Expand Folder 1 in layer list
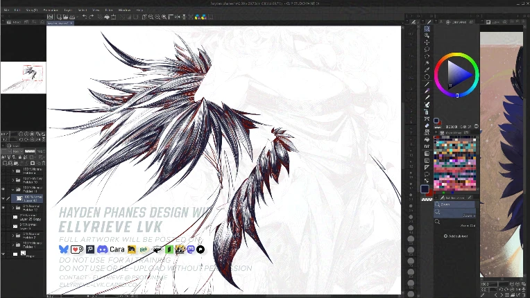The height and width of the screenshot is (298, 530). coord(13,245)
